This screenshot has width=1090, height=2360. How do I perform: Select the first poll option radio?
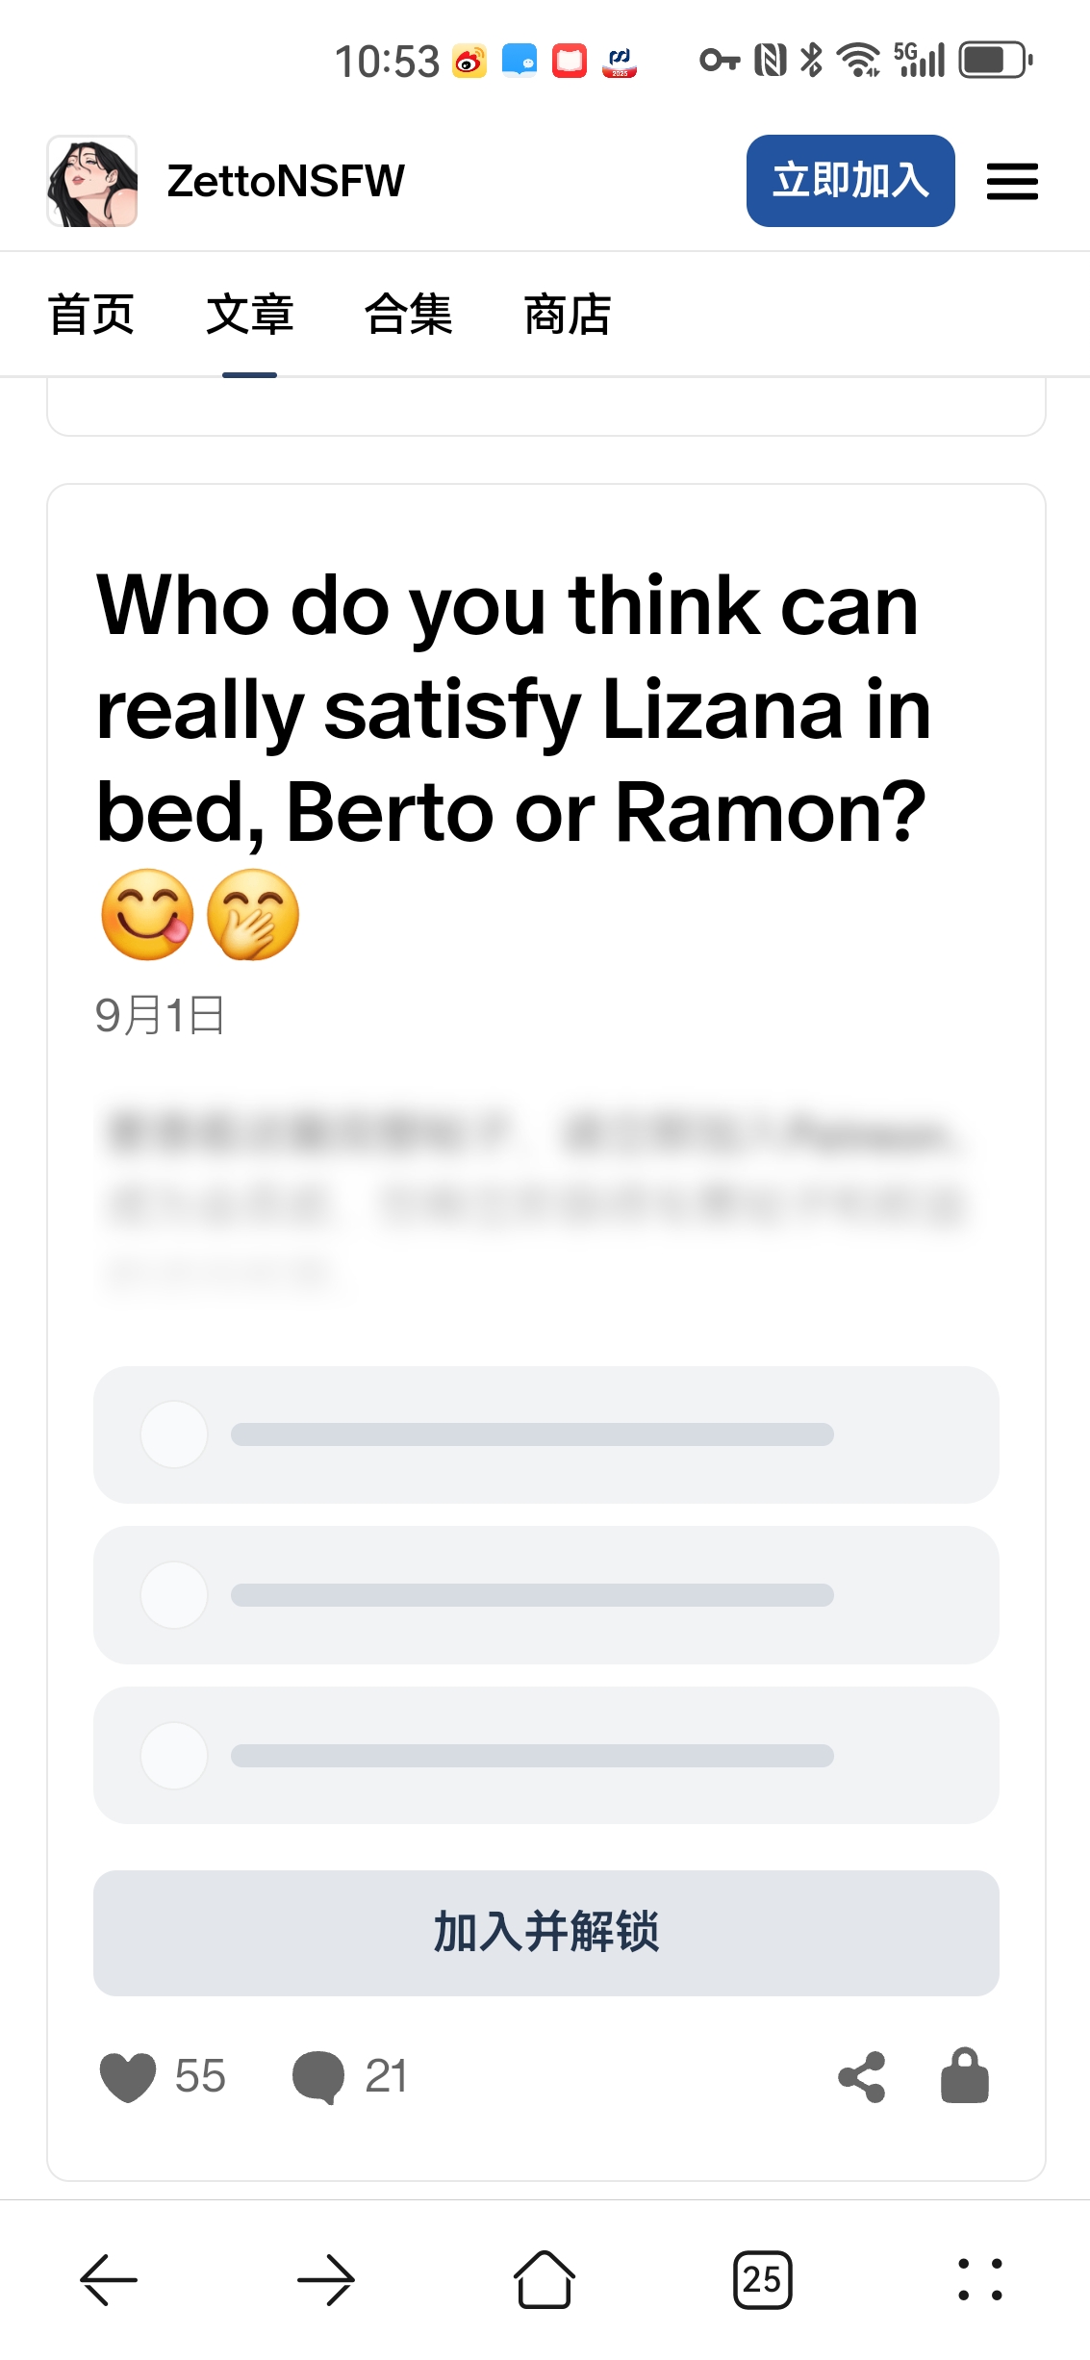[x=174, y=1434]
